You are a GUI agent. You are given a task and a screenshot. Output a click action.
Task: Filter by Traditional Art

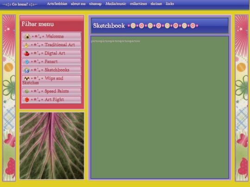(51, 45)
